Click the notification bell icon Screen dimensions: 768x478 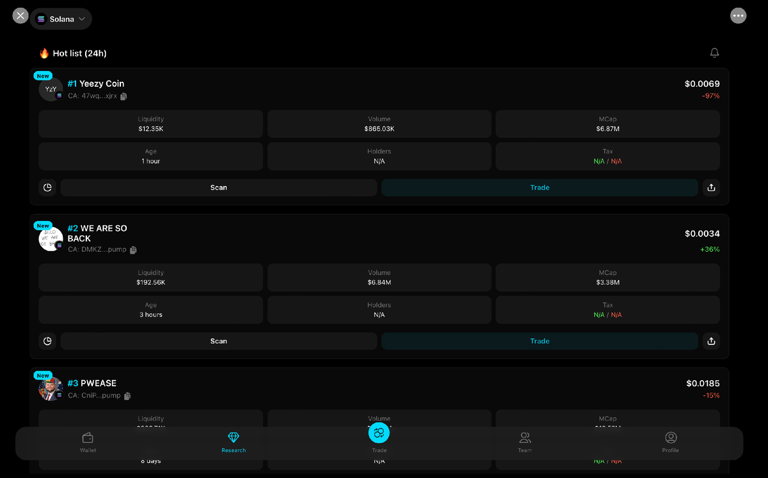[715, 53]
